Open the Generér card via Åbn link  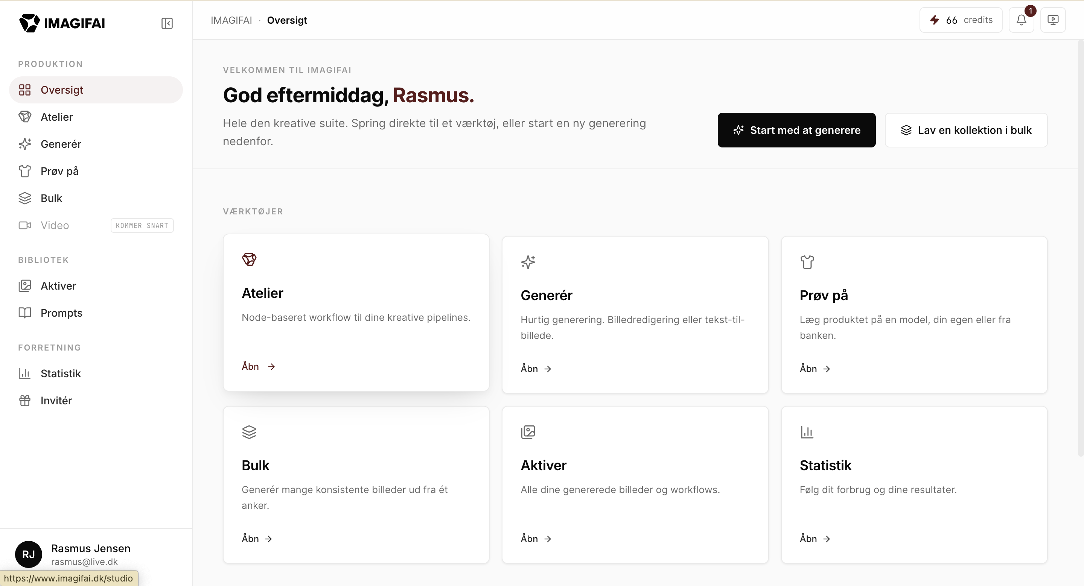(536, 369)
